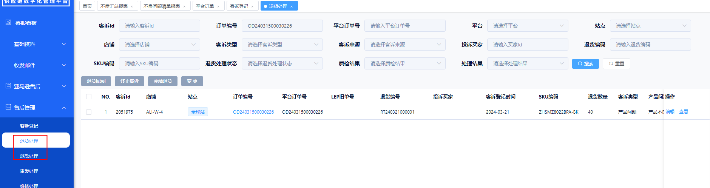
Task: Click the 平台订单号 input field
Action: pos(405,26)
